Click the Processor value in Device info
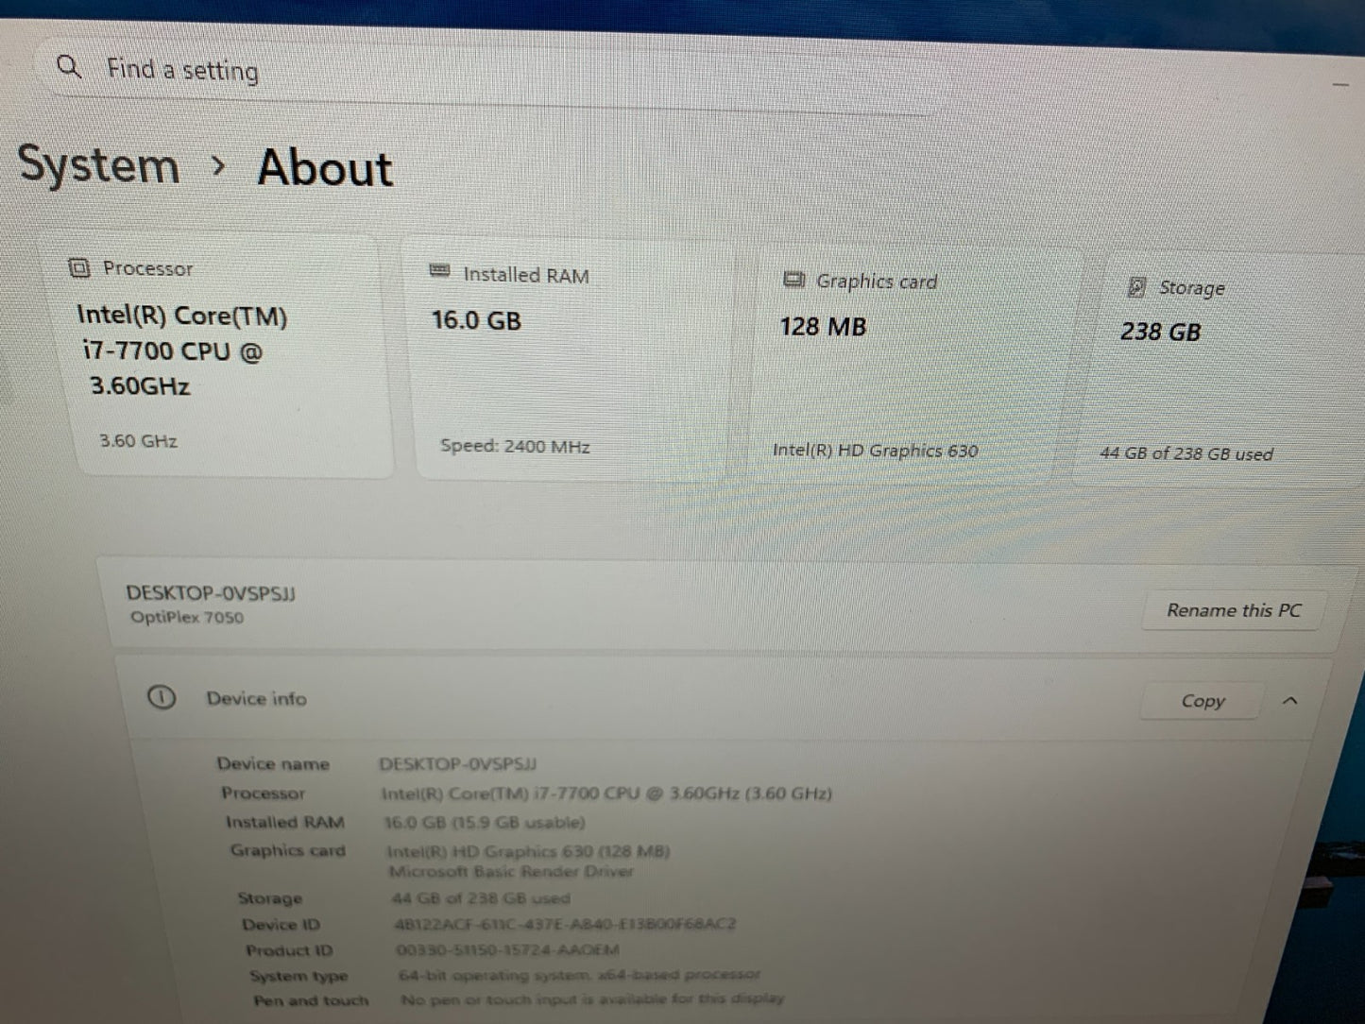1365x1024 pixels. (606, 794)
